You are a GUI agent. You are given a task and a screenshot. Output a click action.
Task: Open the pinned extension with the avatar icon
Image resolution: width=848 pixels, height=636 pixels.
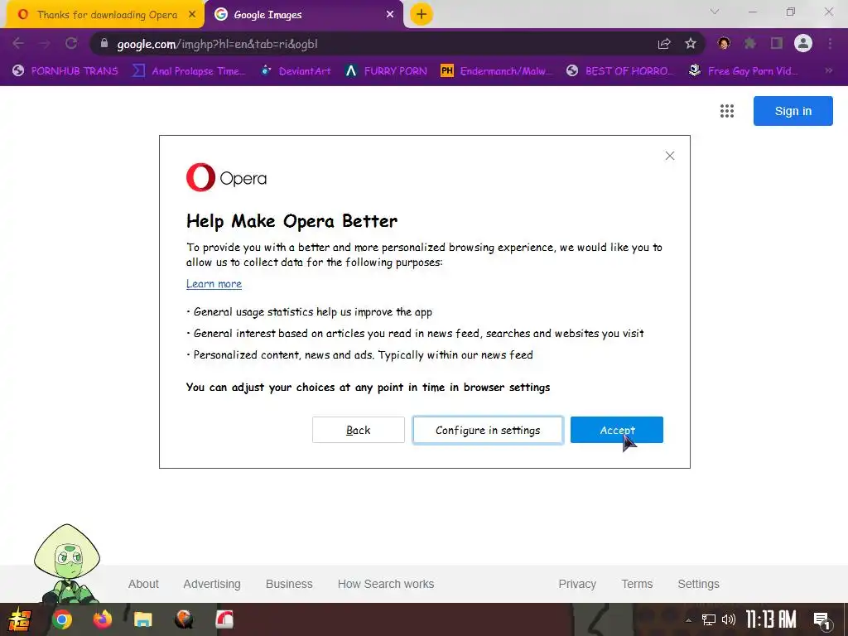point(724,43)
